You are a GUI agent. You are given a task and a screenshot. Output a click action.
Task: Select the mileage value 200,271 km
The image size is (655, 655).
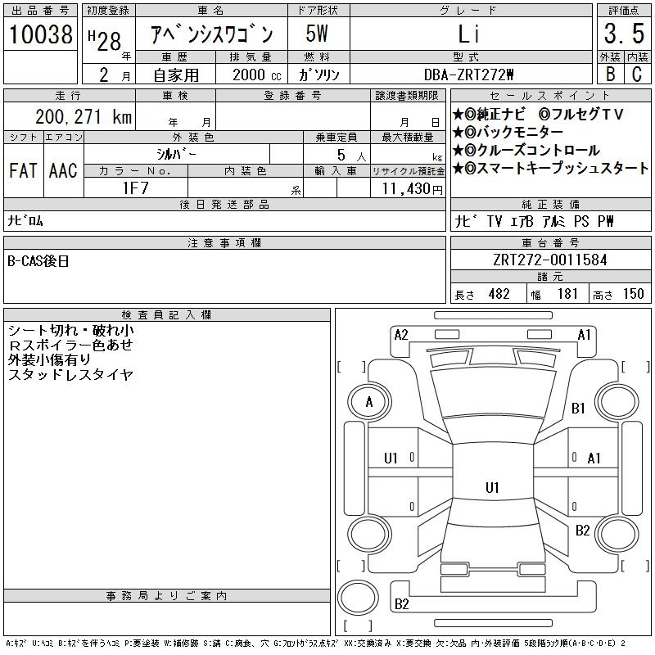(x=84, y=117)
